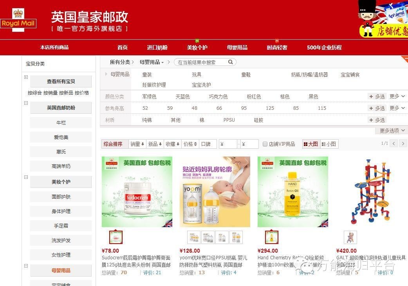The image size is (408, 286).
Task: Sort products by 新品
Action: point(154,144)
